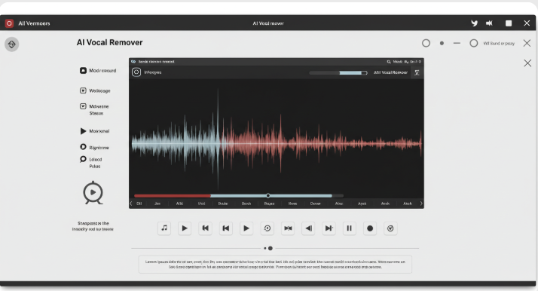Click the opposing-arrows button after the replay icon
This screenshot has width=538, height=291.
tap(288, 228)
